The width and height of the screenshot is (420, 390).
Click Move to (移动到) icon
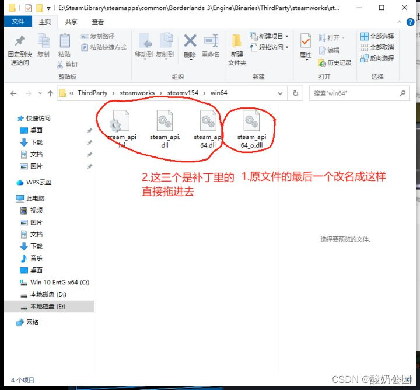[x=145, y=41]
